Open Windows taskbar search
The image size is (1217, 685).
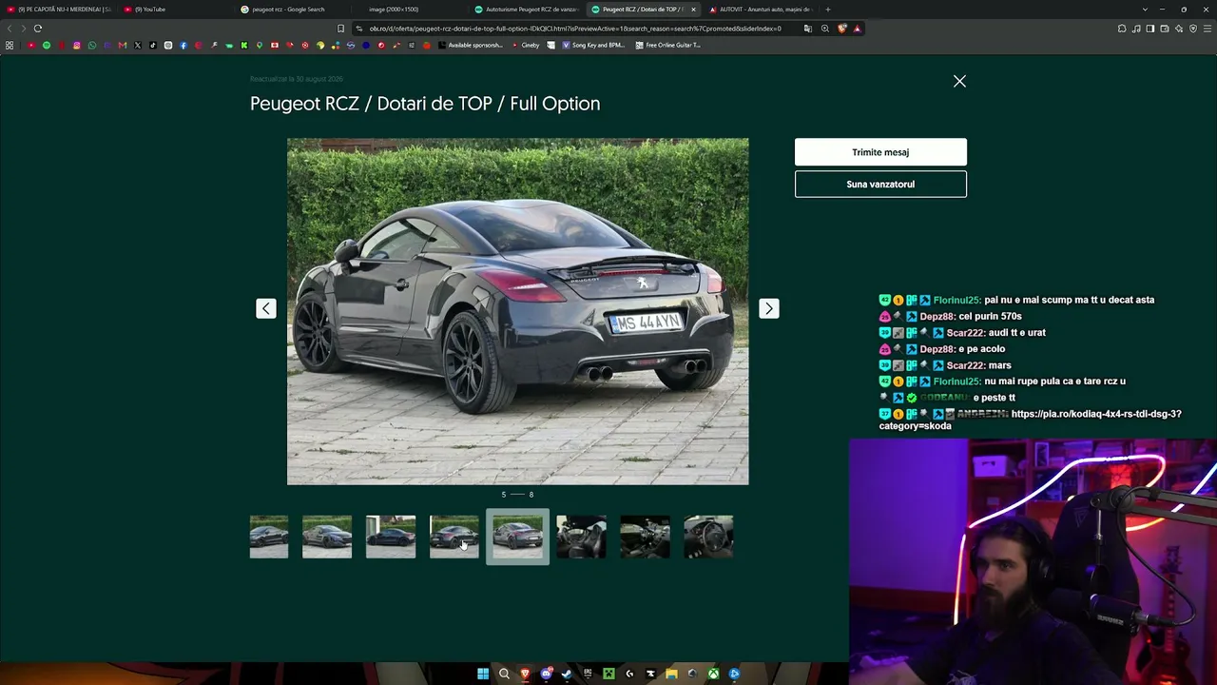pyautogui.click(x=504, y=675)
